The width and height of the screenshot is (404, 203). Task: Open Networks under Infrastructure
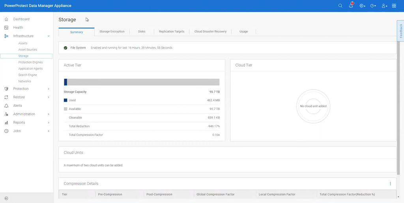pos(24,81)
